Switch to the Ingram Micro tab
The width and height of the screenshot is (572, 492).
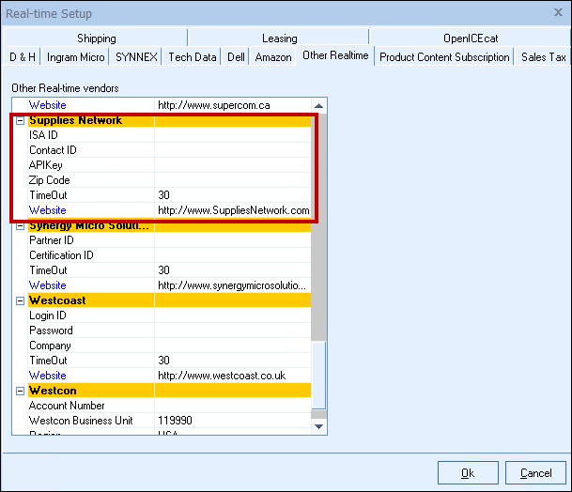[x=75, y=57]
